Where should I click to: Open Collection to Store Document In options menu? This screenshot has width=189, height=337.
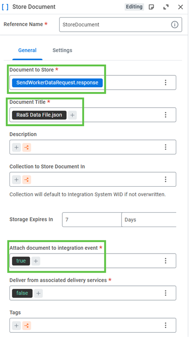(165, 179)
